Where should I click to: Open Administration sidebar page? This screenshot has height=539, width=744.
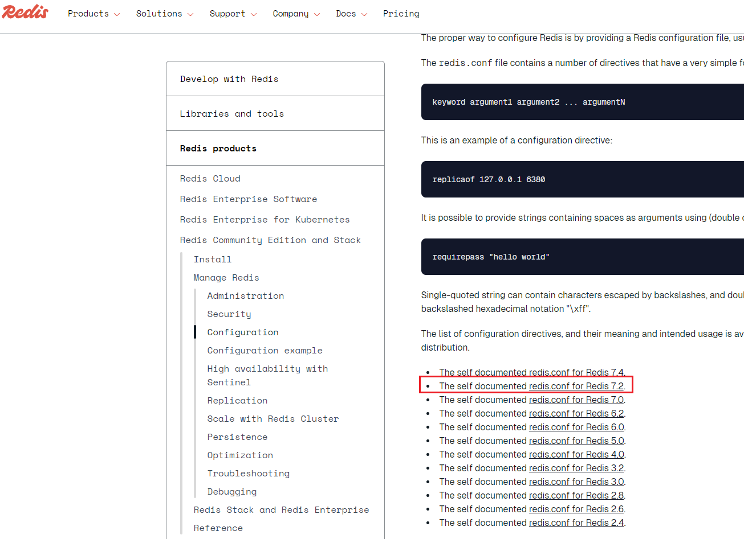(x=246, y=296)
